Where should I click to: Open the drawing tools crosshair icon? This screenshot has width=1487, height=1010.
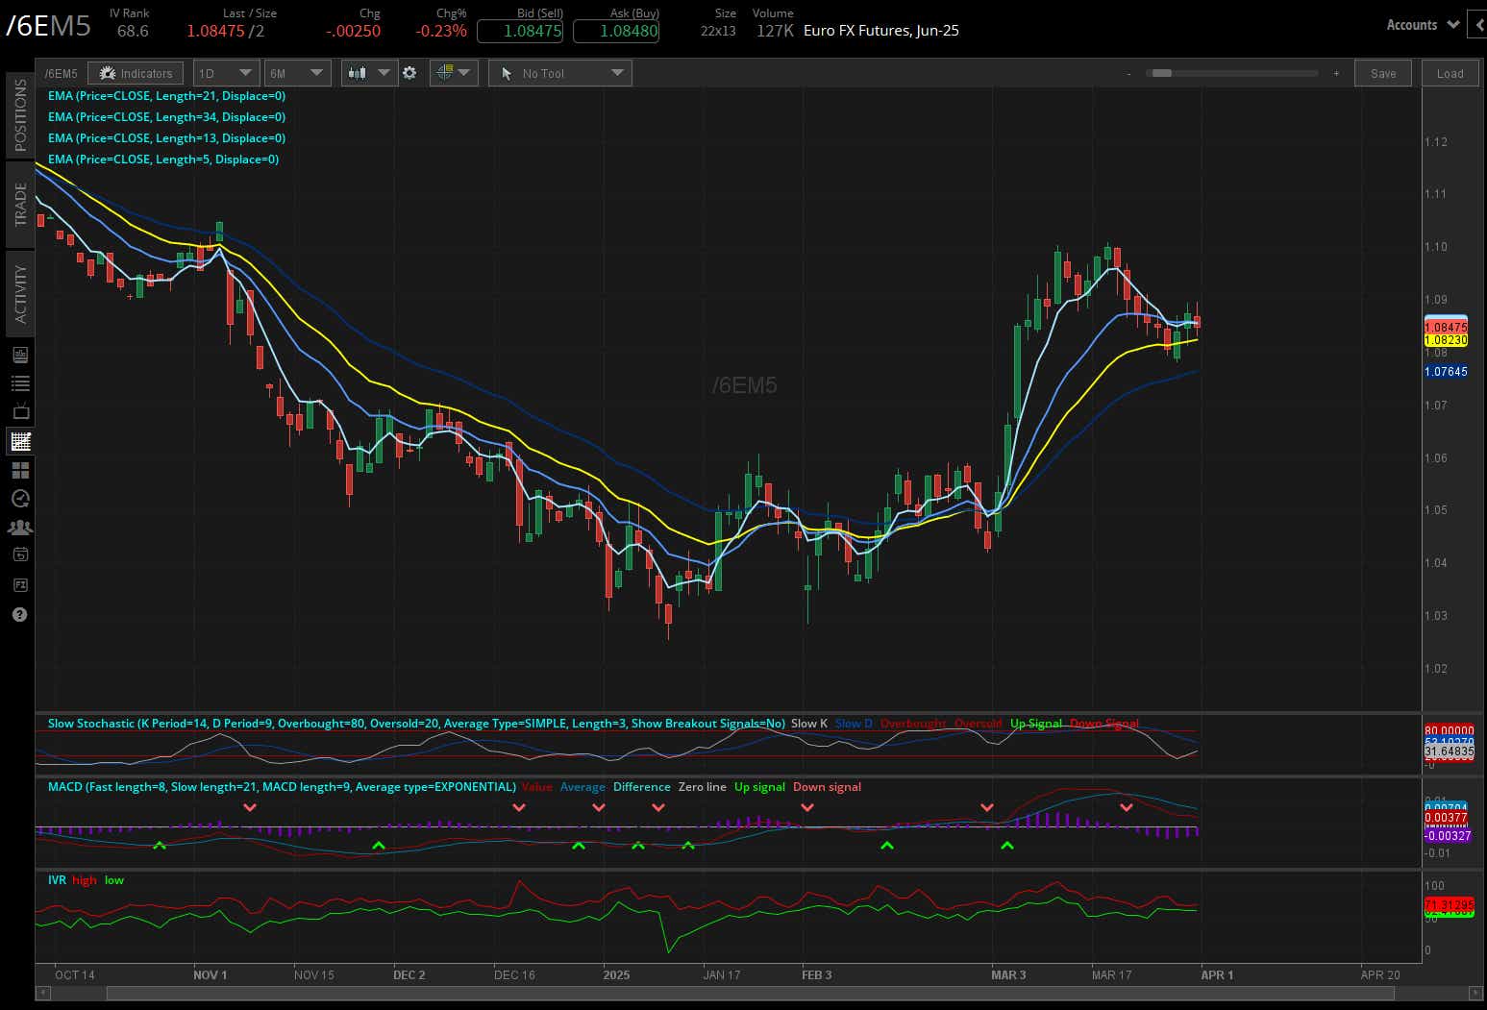[445, 72]
